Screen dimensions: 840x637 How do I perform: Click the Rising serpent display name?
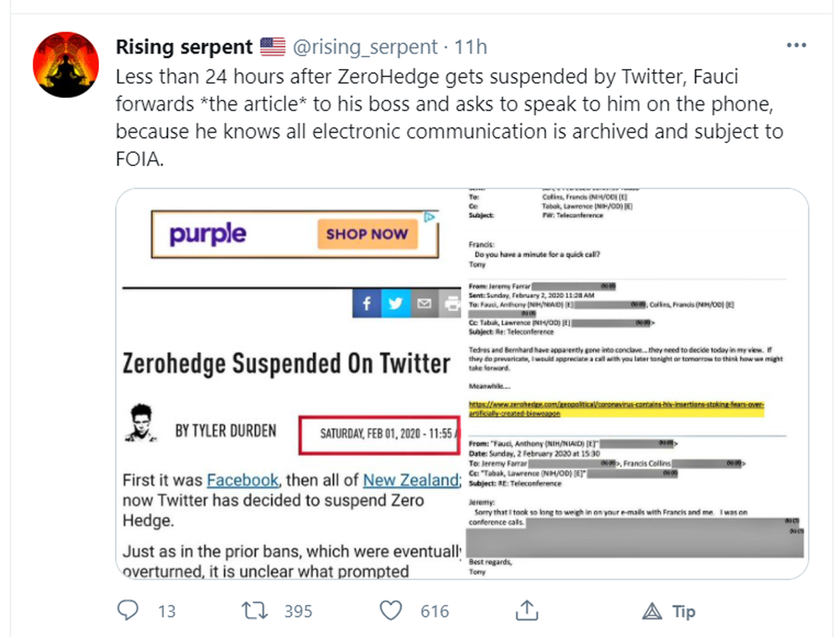[184, 47]
